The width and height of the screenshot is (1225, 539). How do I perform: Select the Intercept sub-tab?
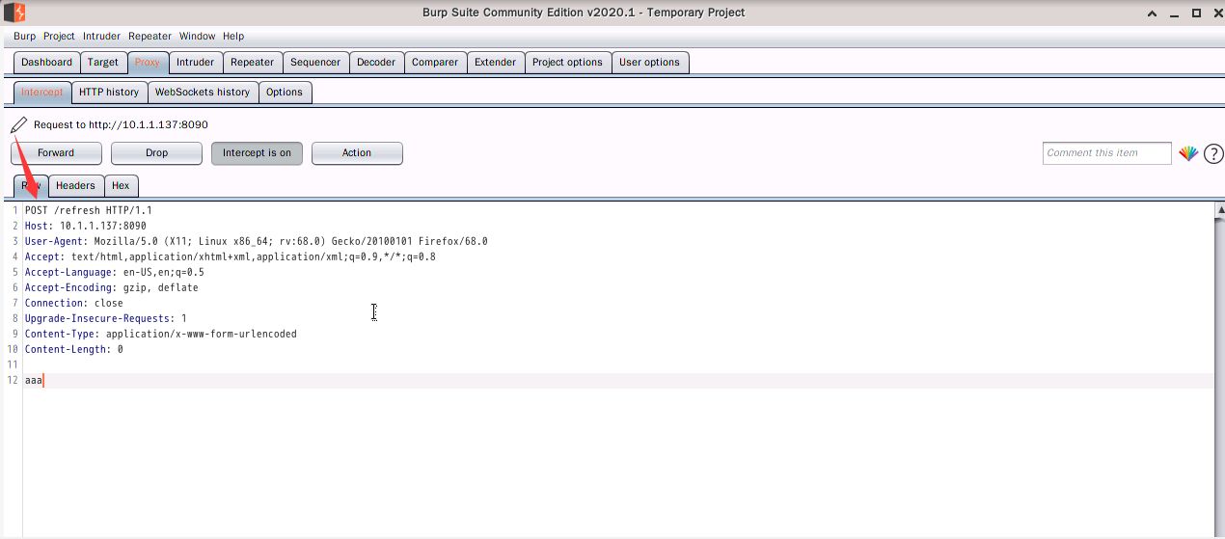pos(42,93)
